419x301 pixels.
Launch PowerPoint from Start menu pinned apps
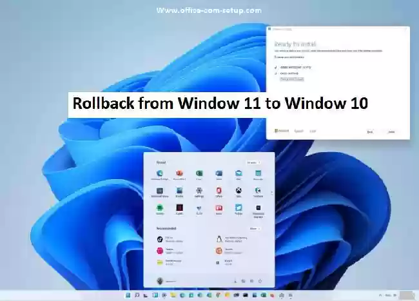tap(179, 173)
